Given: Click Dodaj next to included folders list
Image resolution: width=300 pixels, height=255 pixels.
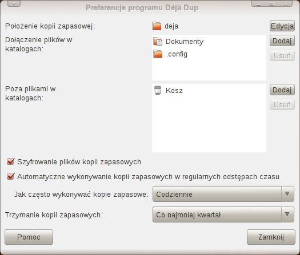Looking at the screenshot, I should coord(282,41).
